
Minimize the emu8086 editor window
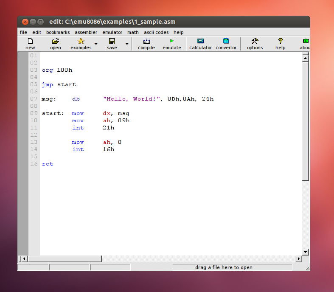point(33,22)
